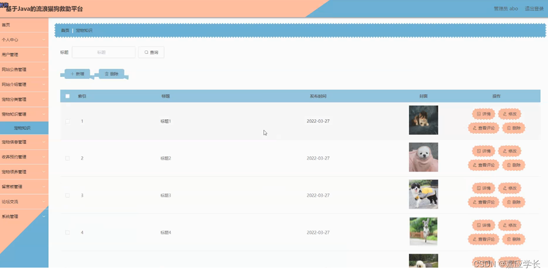This screenshot has width=548, height=273.
Task: Open 查看评论 comments for 标题4 row
Action: point(484,239)
